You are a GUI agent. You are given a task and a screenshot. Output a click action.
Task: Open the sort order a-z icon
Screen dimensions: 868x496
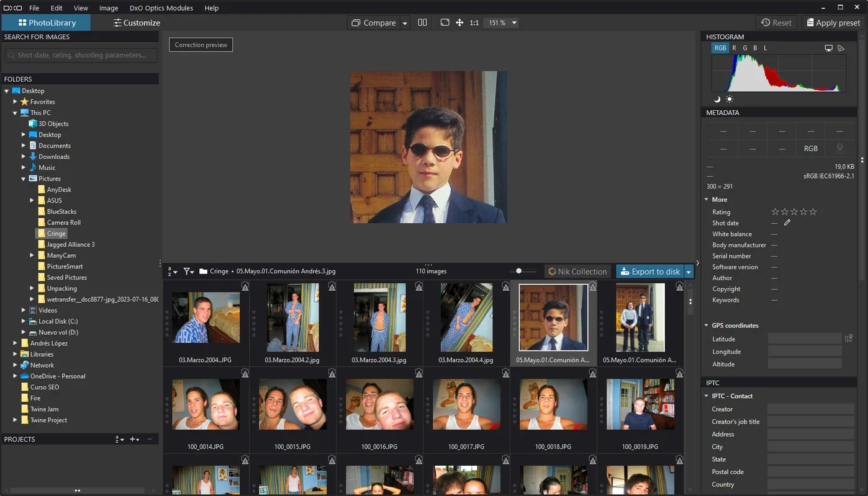[x=173, y=272]
